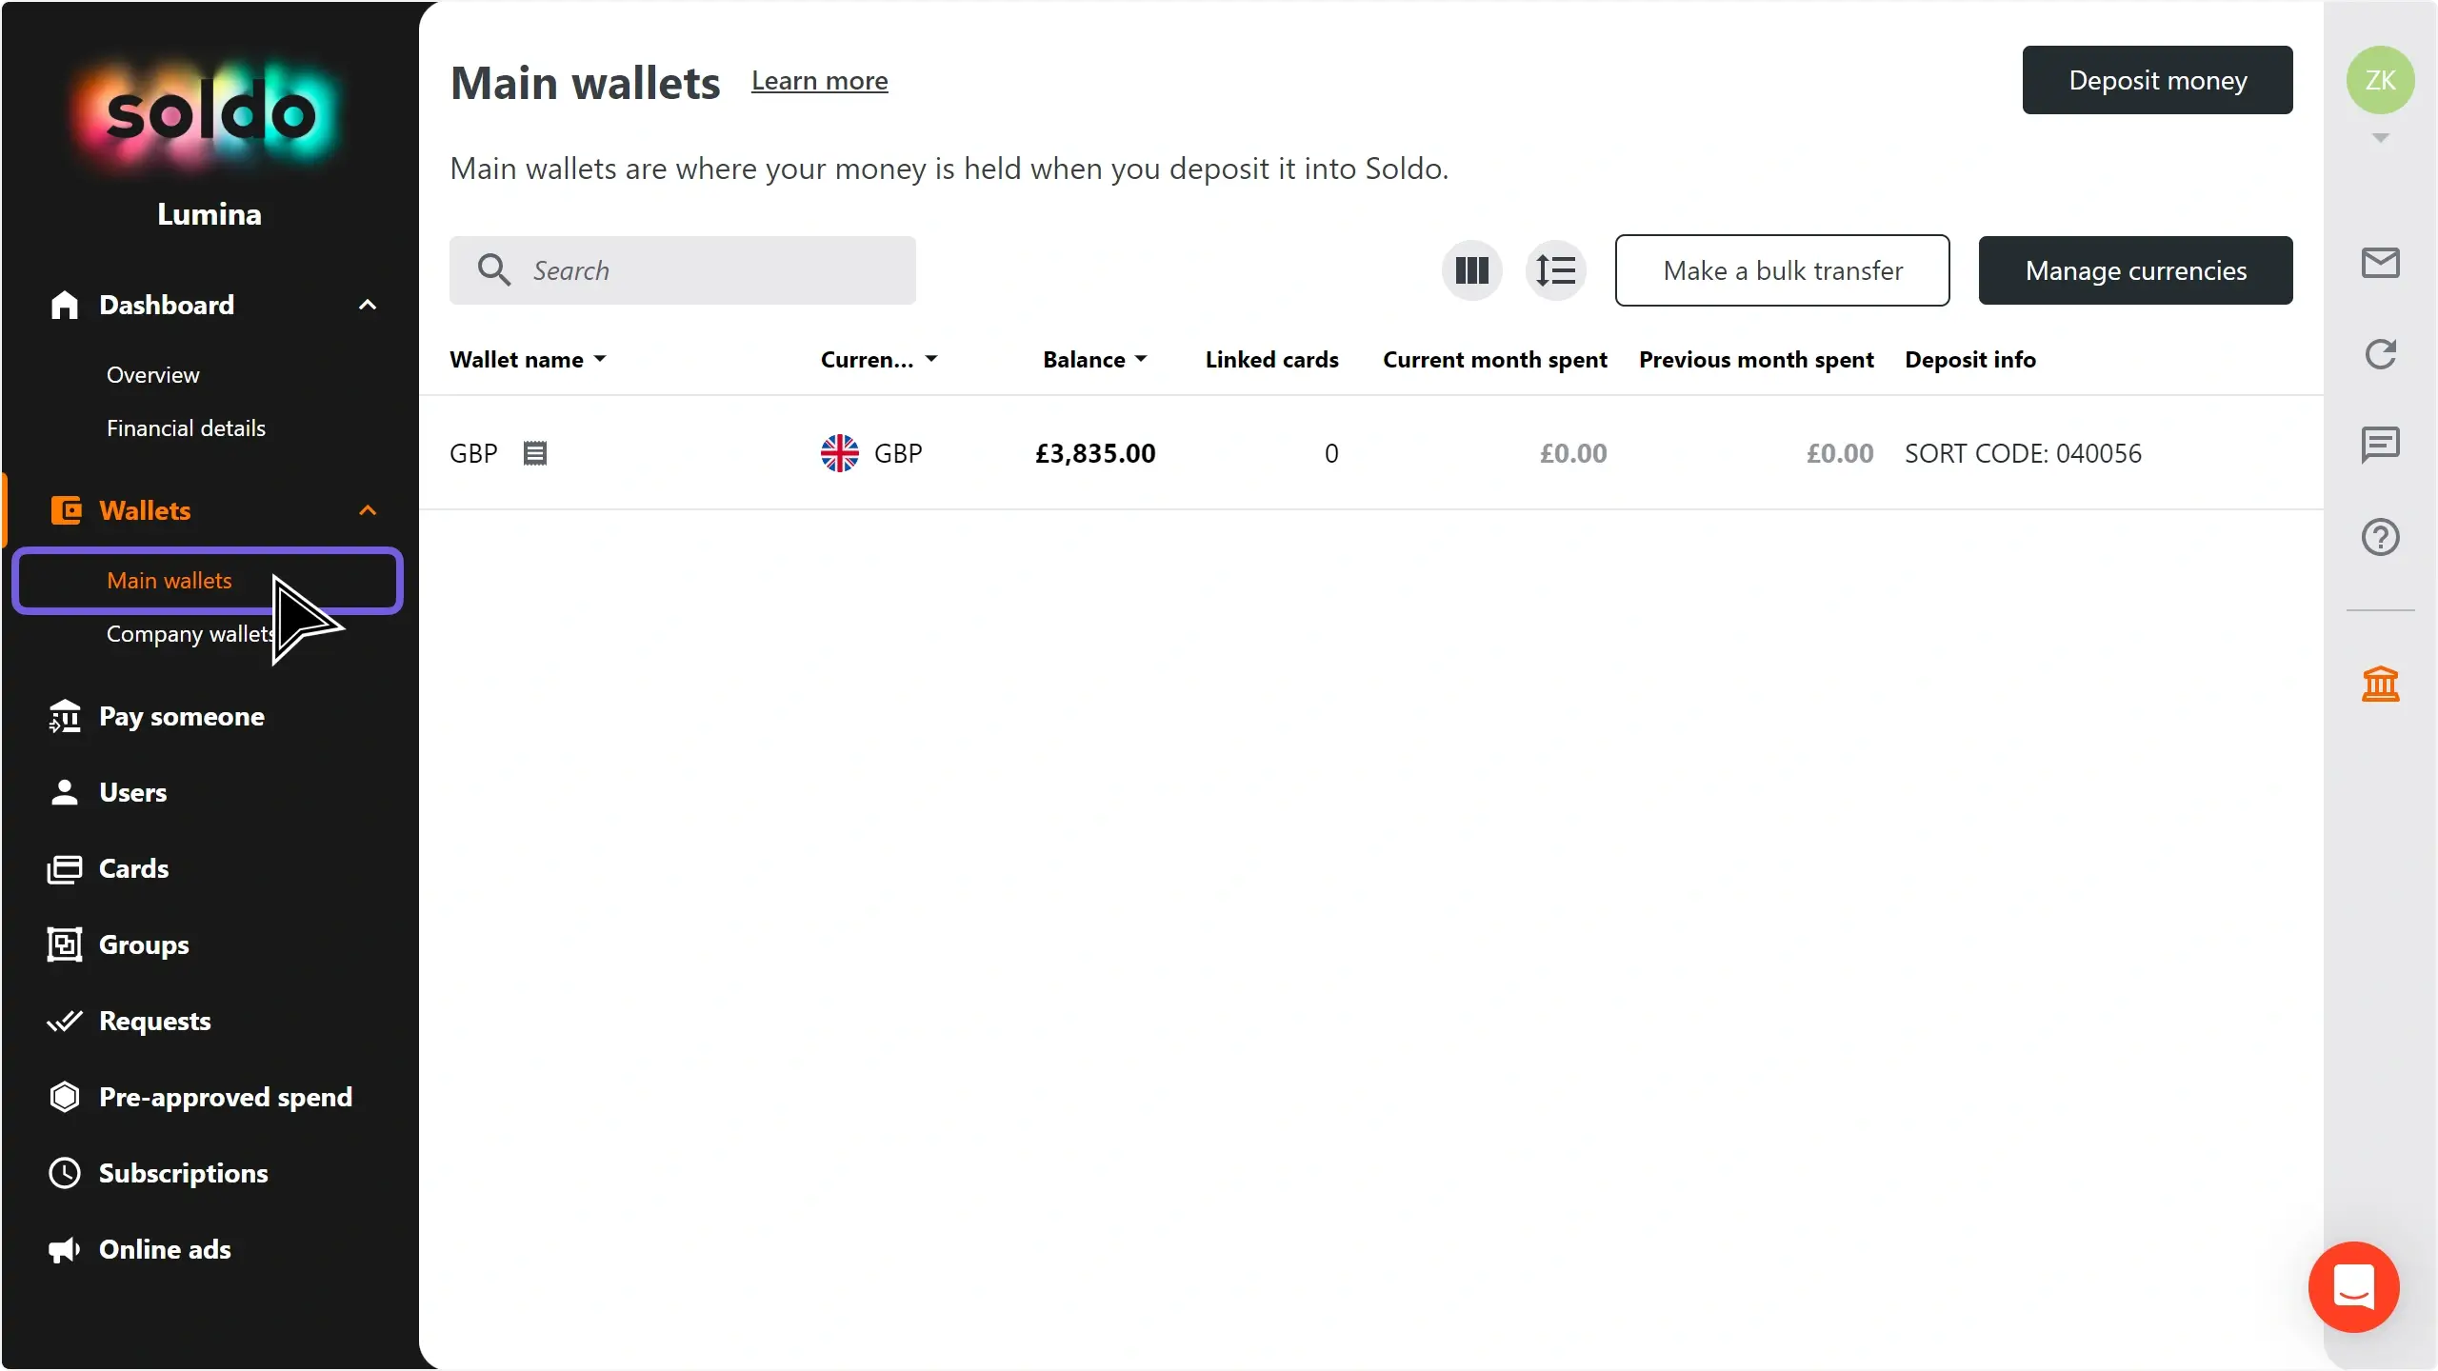Open the Cards section
This screenshot has width=2438, height=1371.
click(x=133, y=868)
